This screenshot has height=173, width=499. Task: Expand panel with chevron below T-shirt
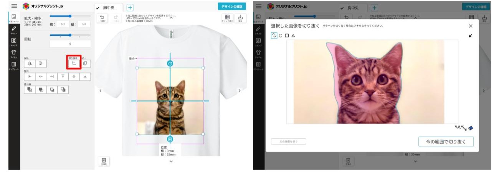[171, 161]
